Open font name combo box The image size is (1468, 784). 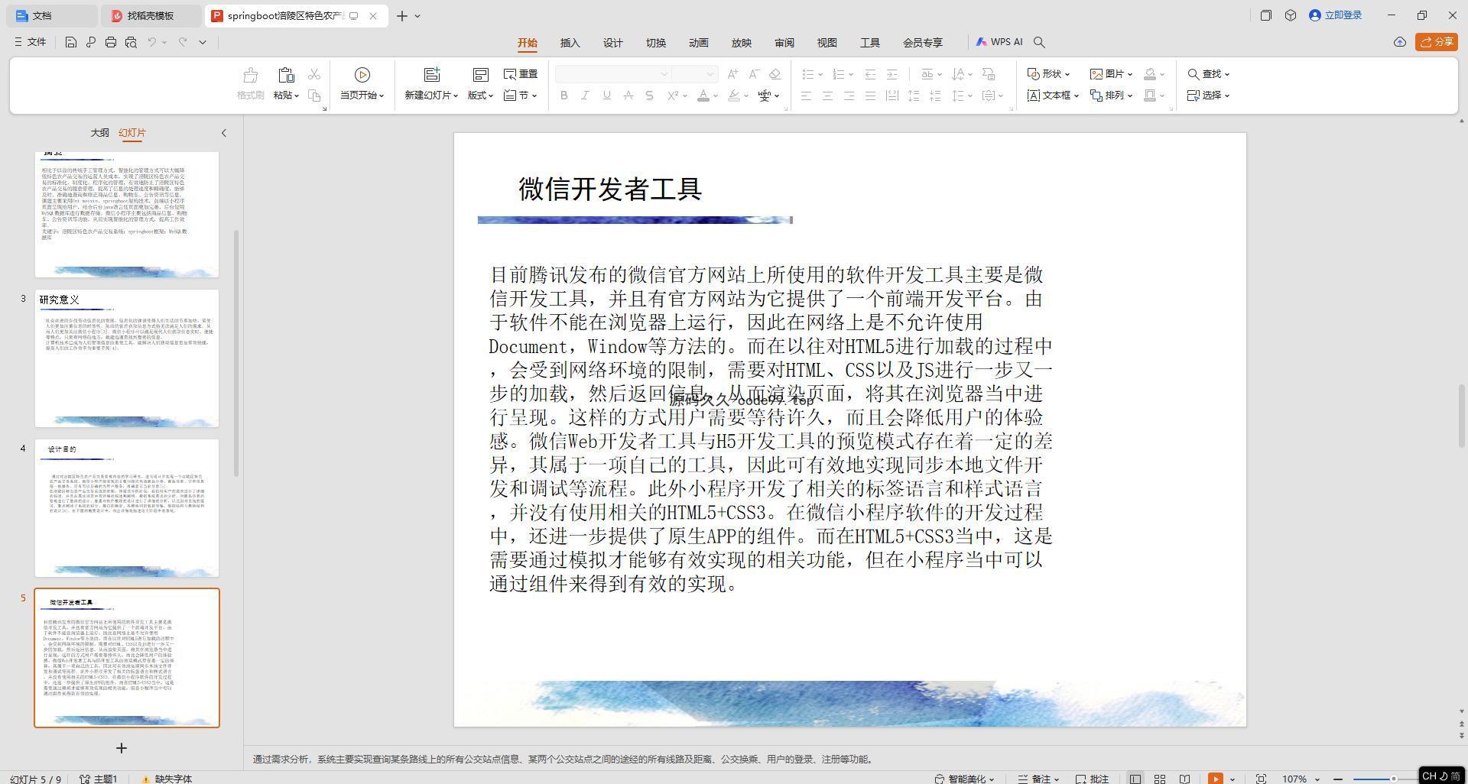pyautogui.click(x=613, y=74)
